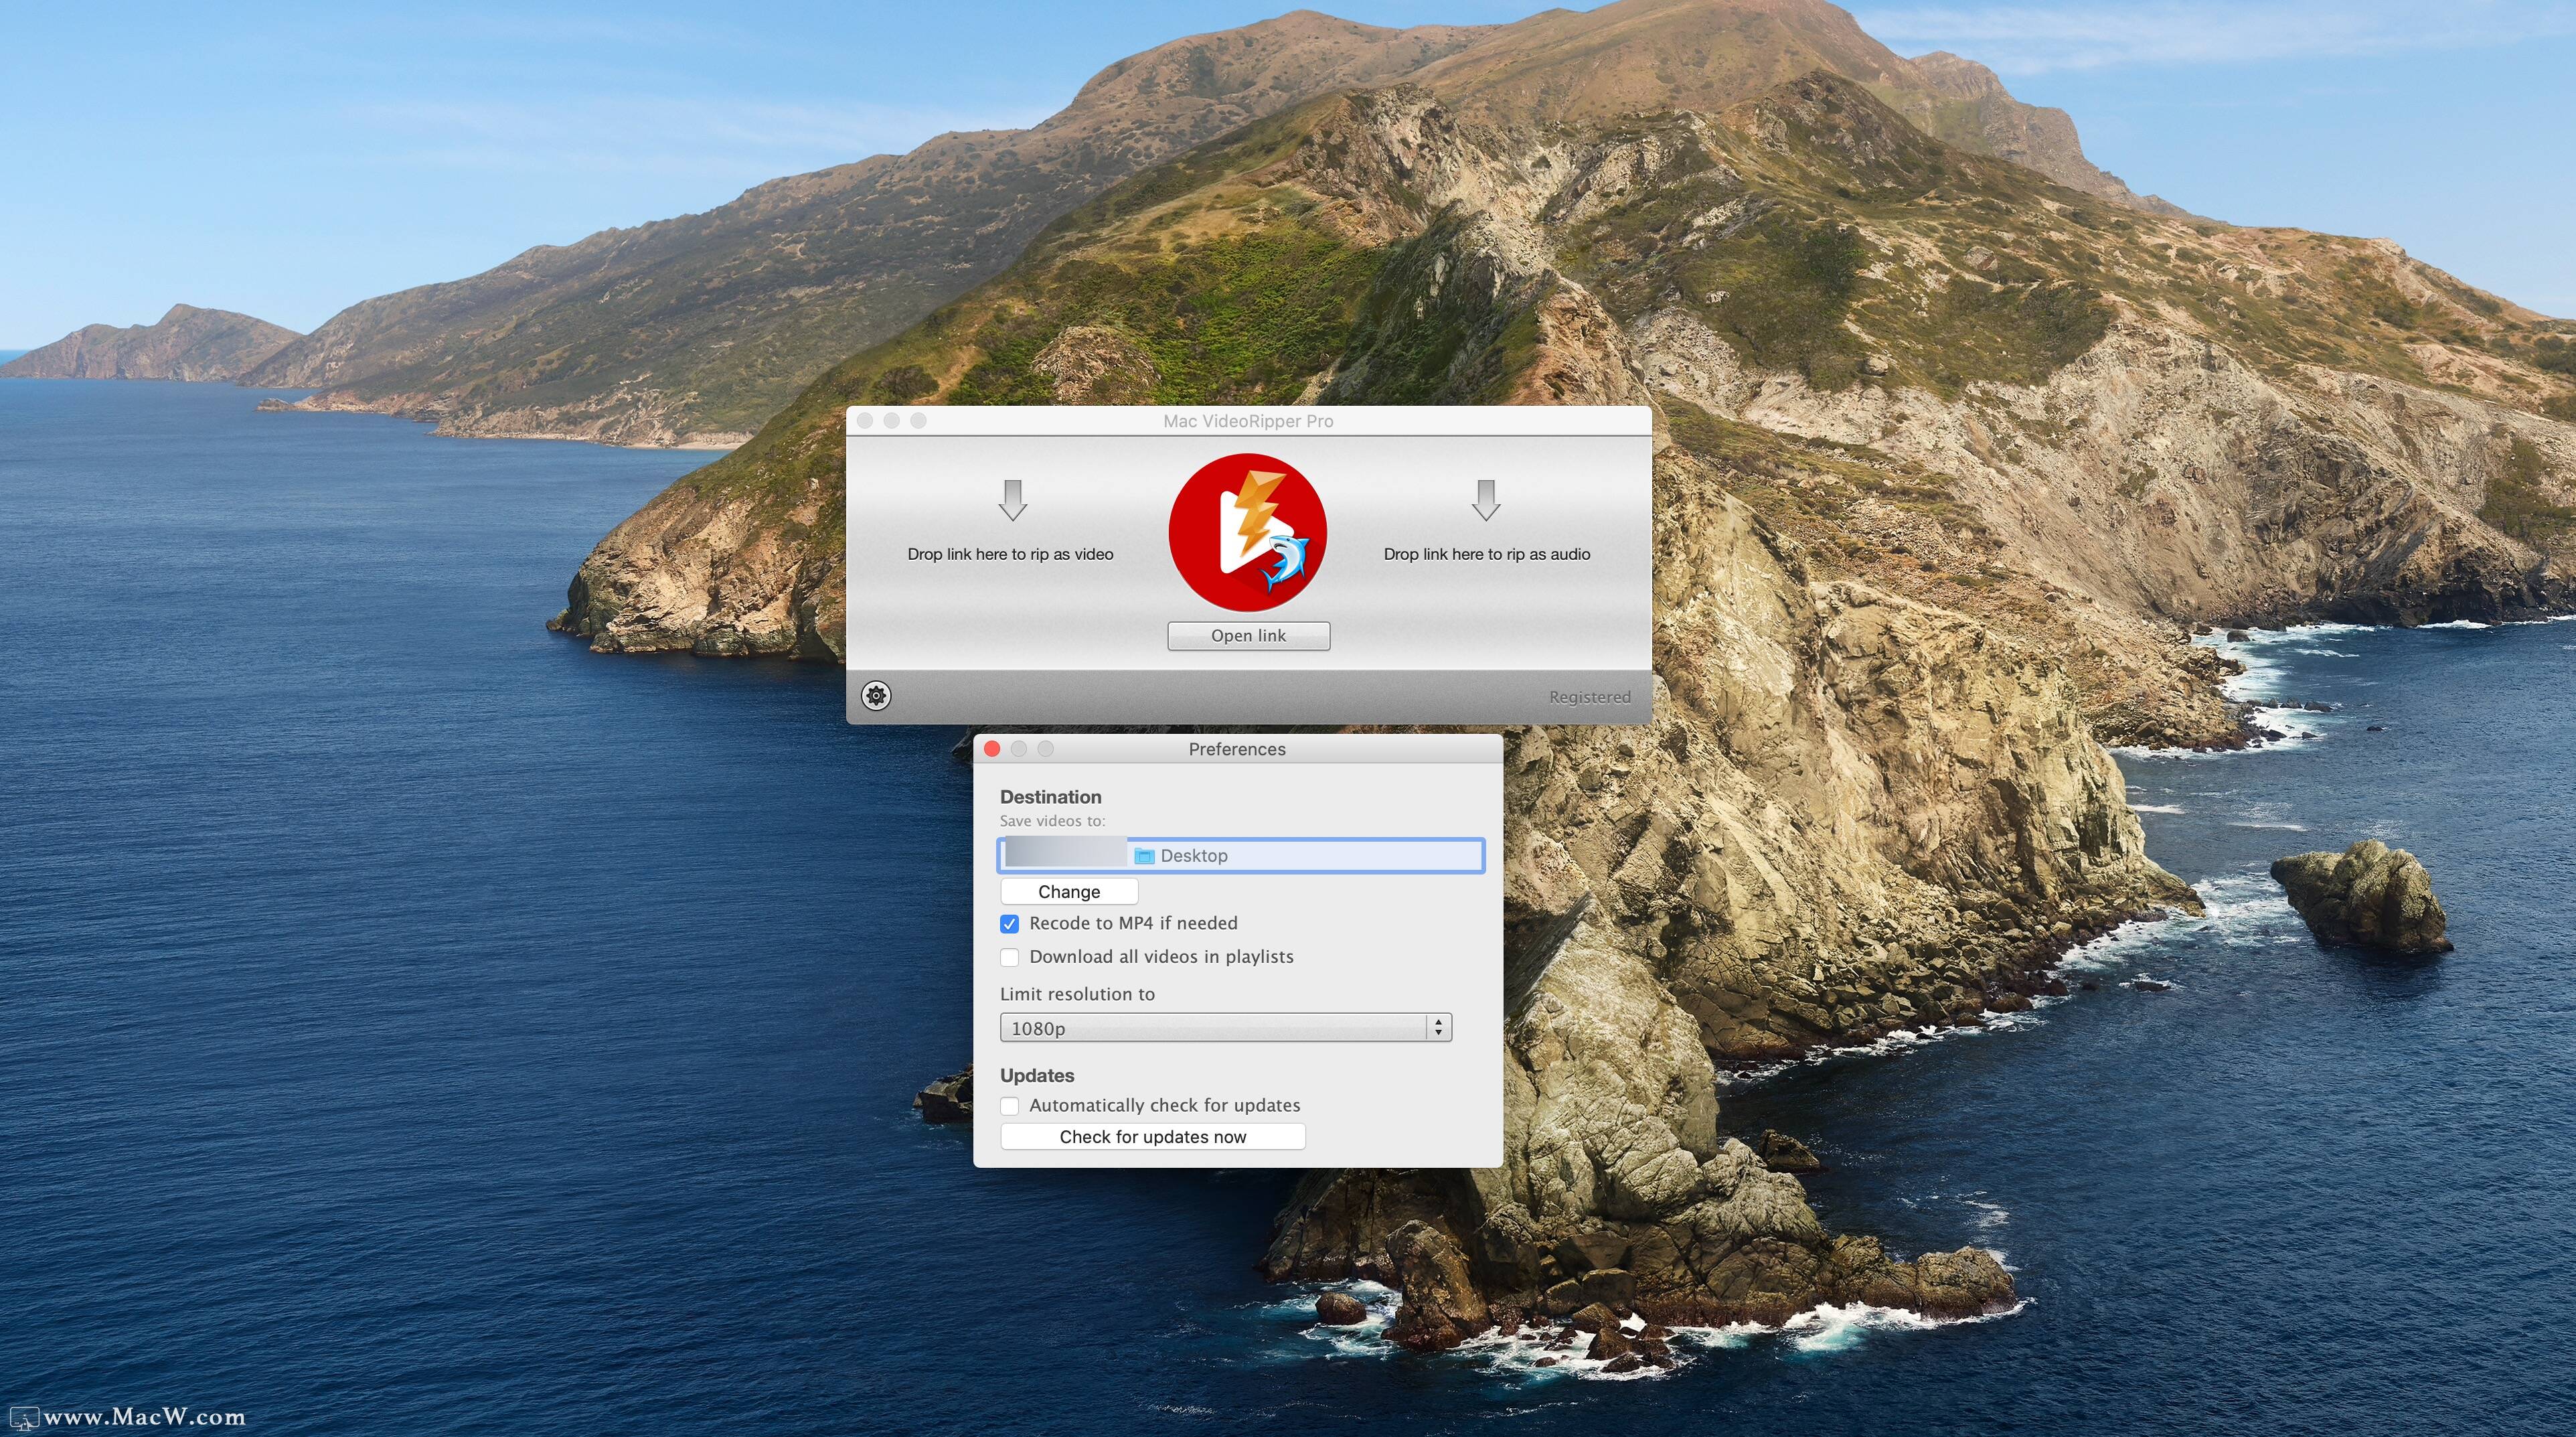Click the Registered status label

(1589, 697)
